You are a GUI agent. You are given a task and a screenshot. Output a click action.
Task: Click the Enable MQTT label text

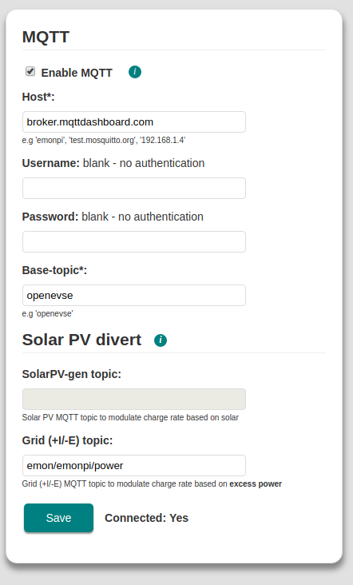point(77,73)
